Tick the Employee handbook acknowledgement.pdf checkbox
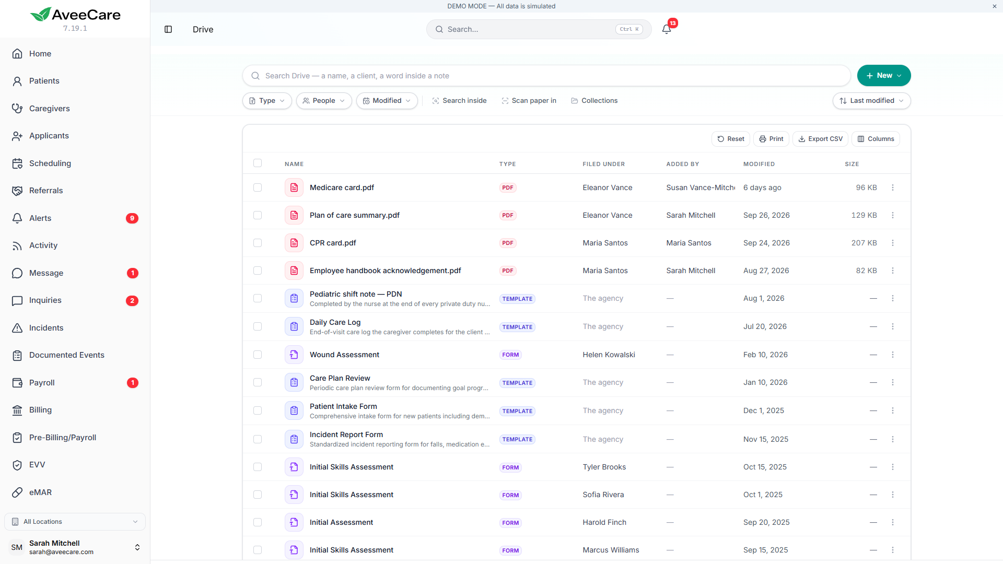 click(258, 271)
